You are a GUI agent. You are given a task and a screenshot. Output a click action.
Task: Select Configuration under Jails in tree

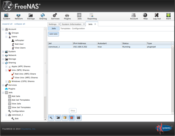16,111
